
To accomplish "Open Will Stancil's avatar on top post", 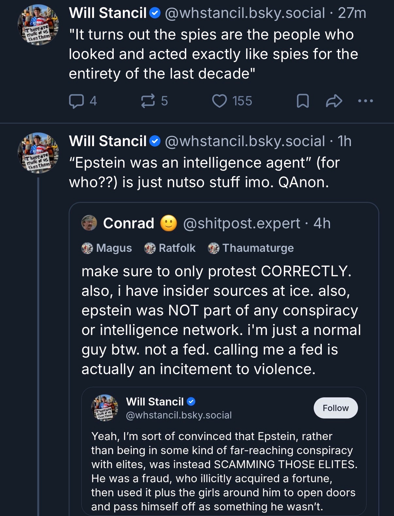I will pyautogui.click(x=38, y=25).
